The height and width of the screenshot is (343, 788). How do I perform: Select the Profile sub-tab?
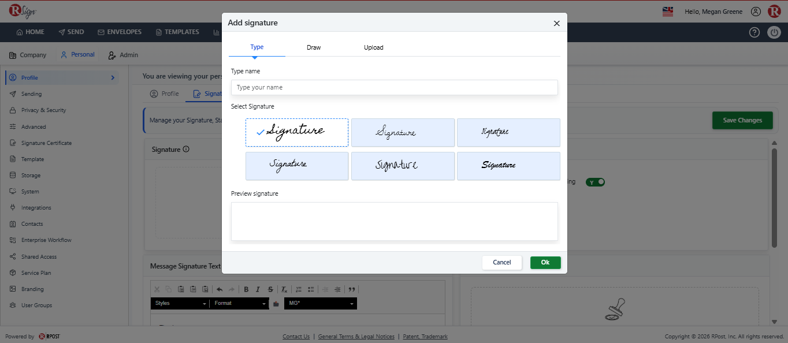pos(165,94)
